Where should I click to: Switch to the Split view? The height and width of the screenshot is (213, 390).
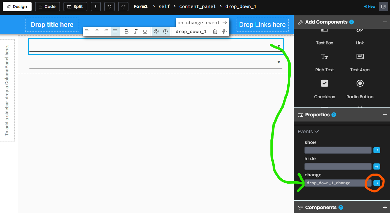click(75, 6)
